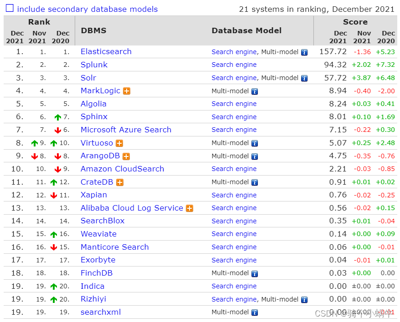Open Search engine link in Splunk row
This screenshot has width=400, height=322.
(234, 65)
